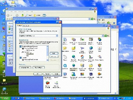Open the QuickTime control panel icon
Screen dimensions: 133x100
pyautogui.click(x=65, y=66)
